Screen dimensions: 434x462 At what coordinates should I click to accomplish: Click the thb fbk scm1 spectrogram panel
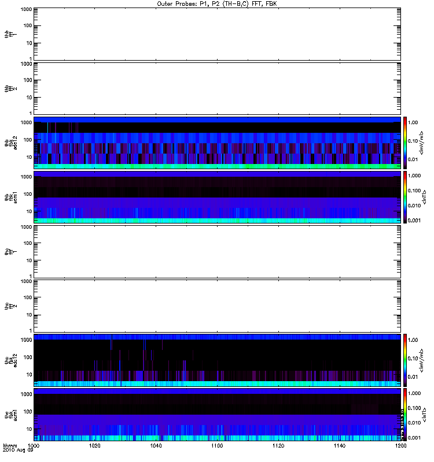217,197
